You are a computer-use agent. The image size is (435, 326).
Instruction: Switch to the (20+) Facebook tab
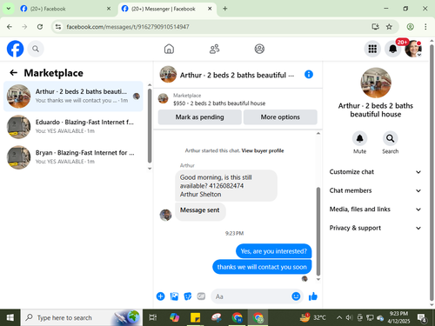tap(66, 9)
